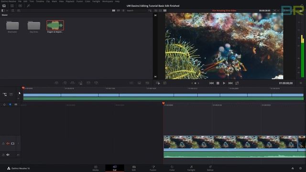The width and height of the screenshot is (306, 172).
Task: Toggle video track 1 visibility
Action: tap(13, 143)
